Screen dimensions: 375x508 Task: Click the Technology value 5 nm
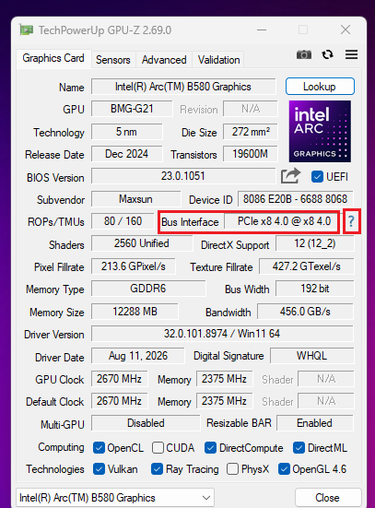pos(126,132)
